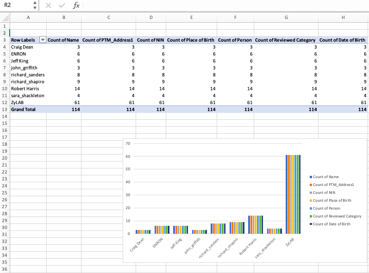Select the Robert Harris row label cell
The width and height of the screenshot is (369, 273).
tap(28, 89)
